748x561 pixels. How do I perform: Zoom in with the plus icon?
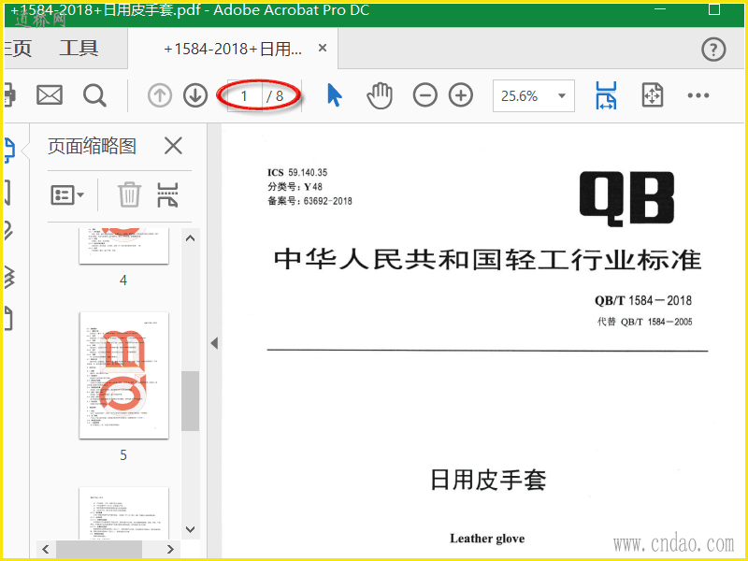coord(461,95)
